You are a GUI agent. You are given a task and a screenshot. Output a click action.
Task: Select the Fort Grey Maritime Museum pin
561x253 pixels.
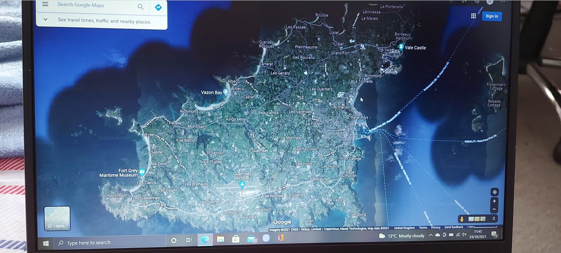tap(142, 173)
